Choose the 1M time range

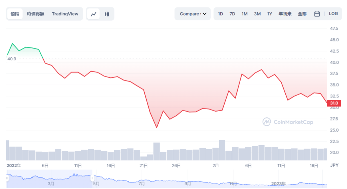pyautogui.click(x=244, y=14)
